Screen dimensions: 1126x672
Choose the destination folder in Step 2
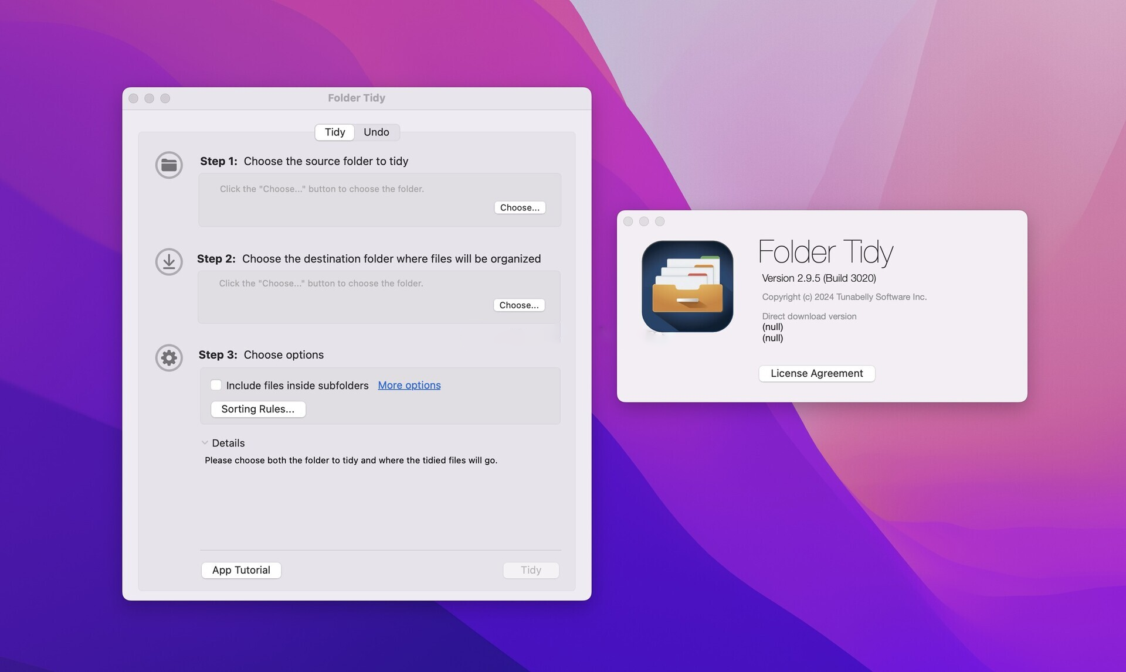(518, 305)
